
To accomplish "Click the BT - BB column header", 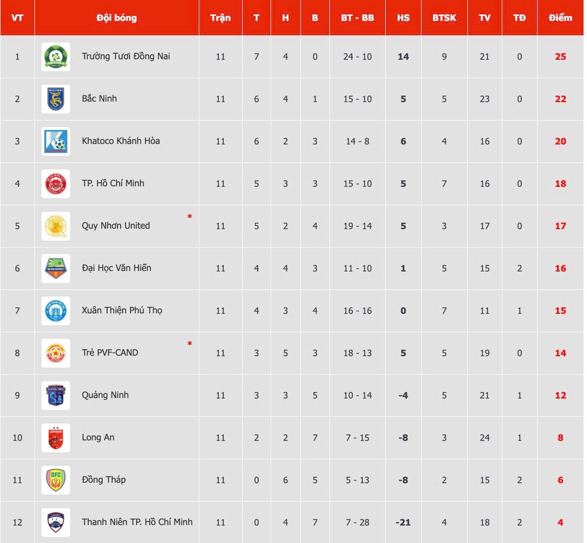I will pos(358,18).
